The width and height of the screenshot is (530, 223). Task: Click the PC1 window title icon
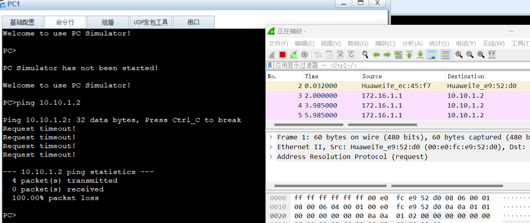tap(3, 4)
